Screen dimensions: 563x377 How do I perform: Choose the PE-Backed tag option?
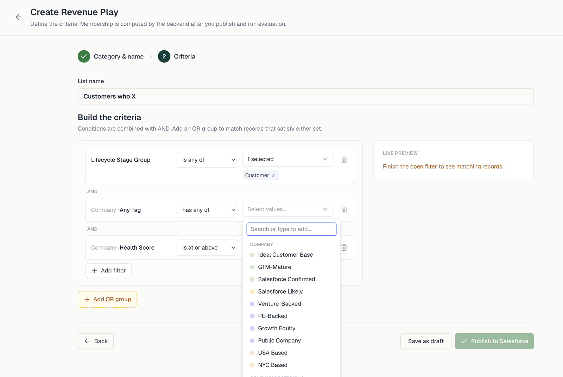tap(291, 316)
